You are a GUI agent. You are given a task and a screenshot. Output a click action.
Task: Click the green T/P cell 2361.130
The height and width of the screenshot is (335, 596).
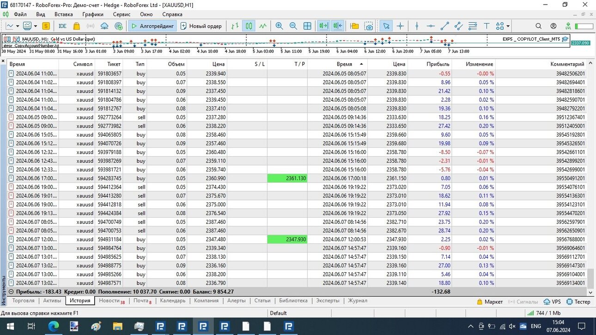pyautogui.click(x=287, y=178)
